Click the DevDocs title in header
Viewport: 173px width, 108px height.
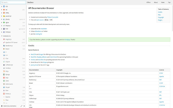click(x=30, y=2)
